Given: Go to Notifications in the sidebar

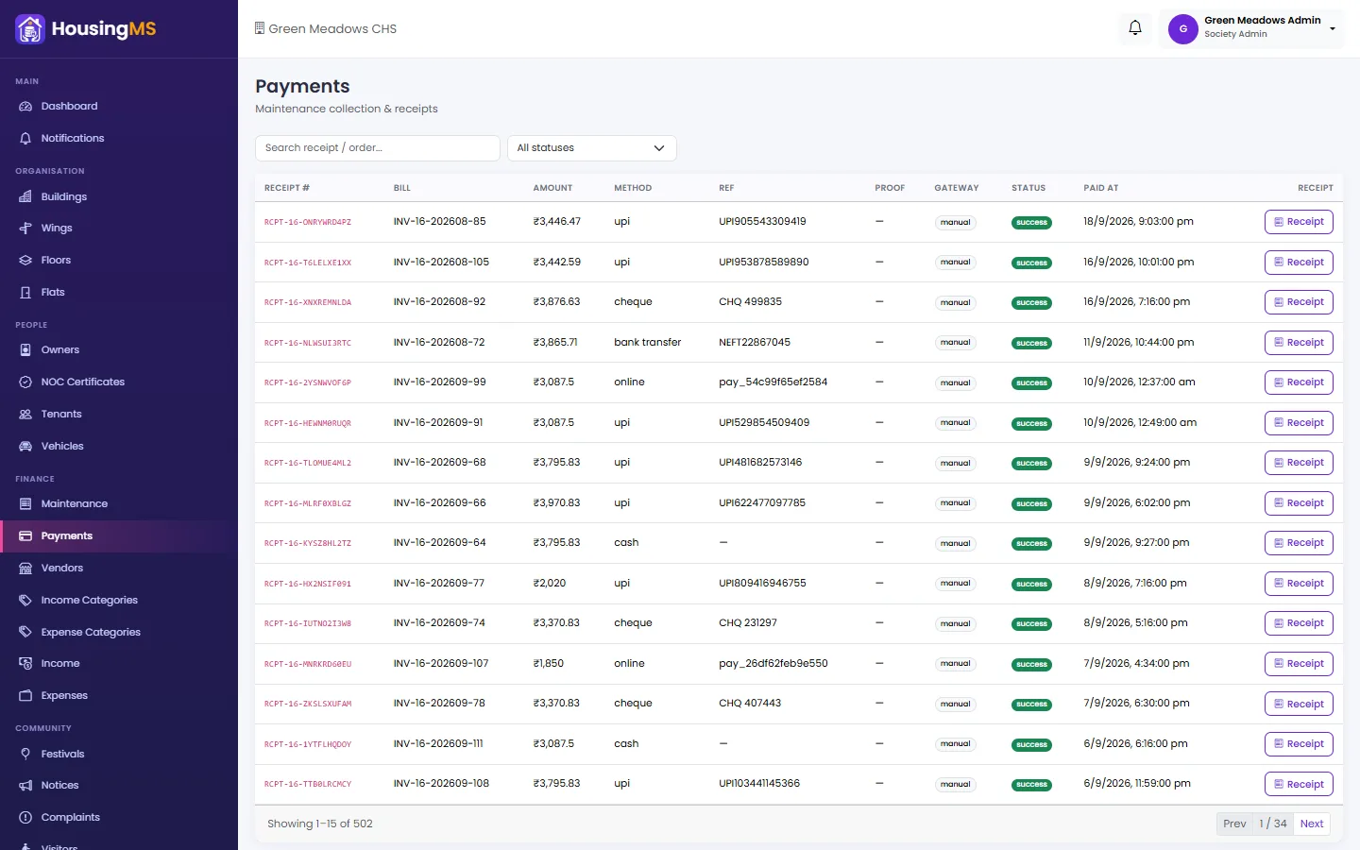Looking at the screenshot, I should pyautogui.click(x=113, y=139).
